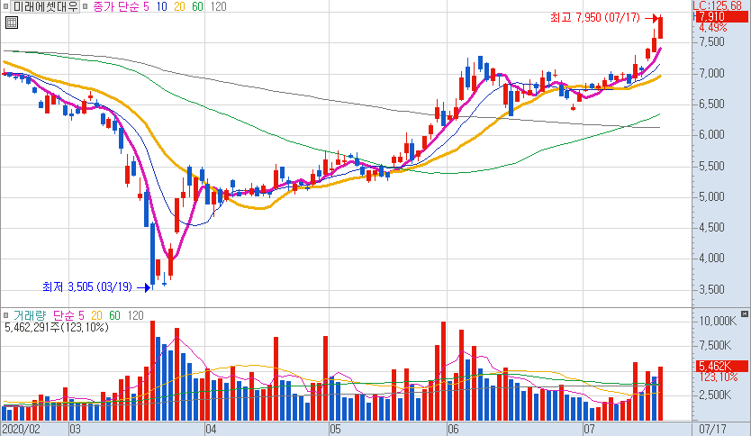The width and height of the screenshot is (751, 436).
Task: Click the 07 month label on date axis
Action: (x=589, y=429)
